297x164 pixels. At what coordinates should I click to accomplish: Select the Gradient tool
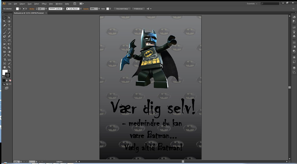(x=9, y=52)
